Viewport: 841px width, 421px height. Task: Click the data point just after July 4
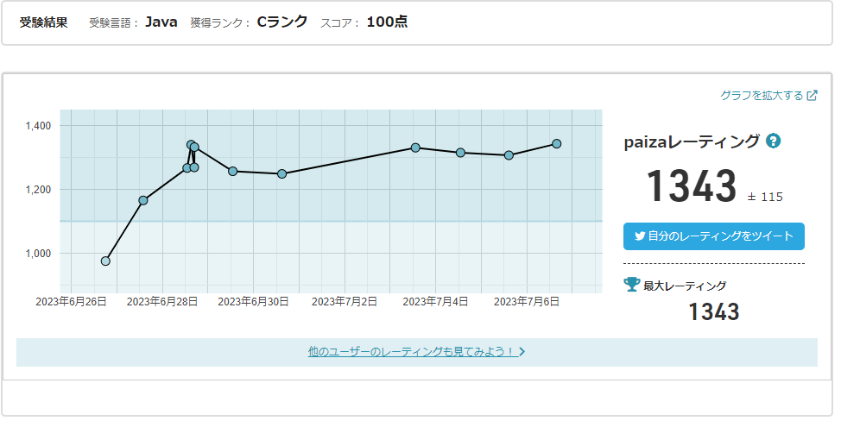click(x=461, y=153)
